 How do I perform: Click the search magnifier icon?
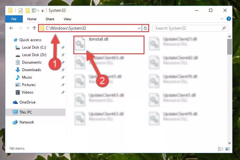click(224, 28)
